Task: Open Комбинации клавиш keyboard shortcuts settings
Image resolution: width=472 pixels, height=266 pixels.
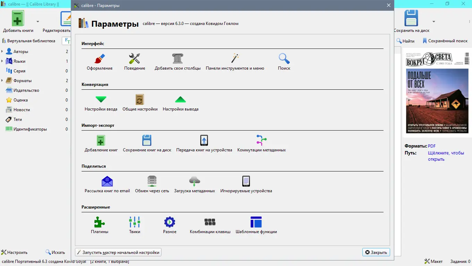Action: pyautogui.click(x=210, y=225)
